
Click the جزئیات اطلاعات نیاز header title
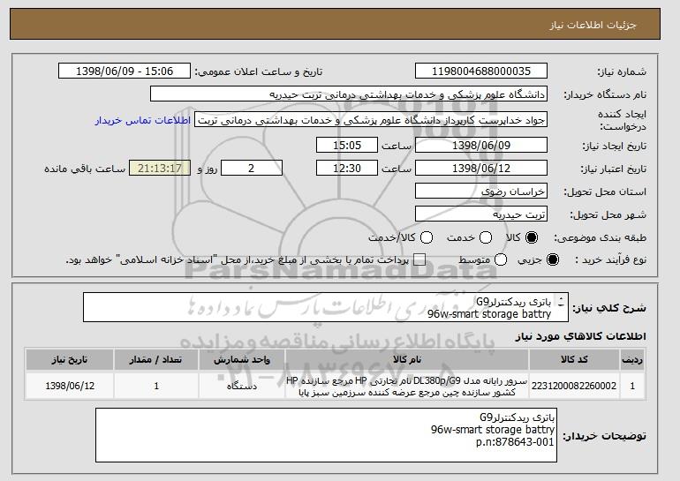point(593,25)
